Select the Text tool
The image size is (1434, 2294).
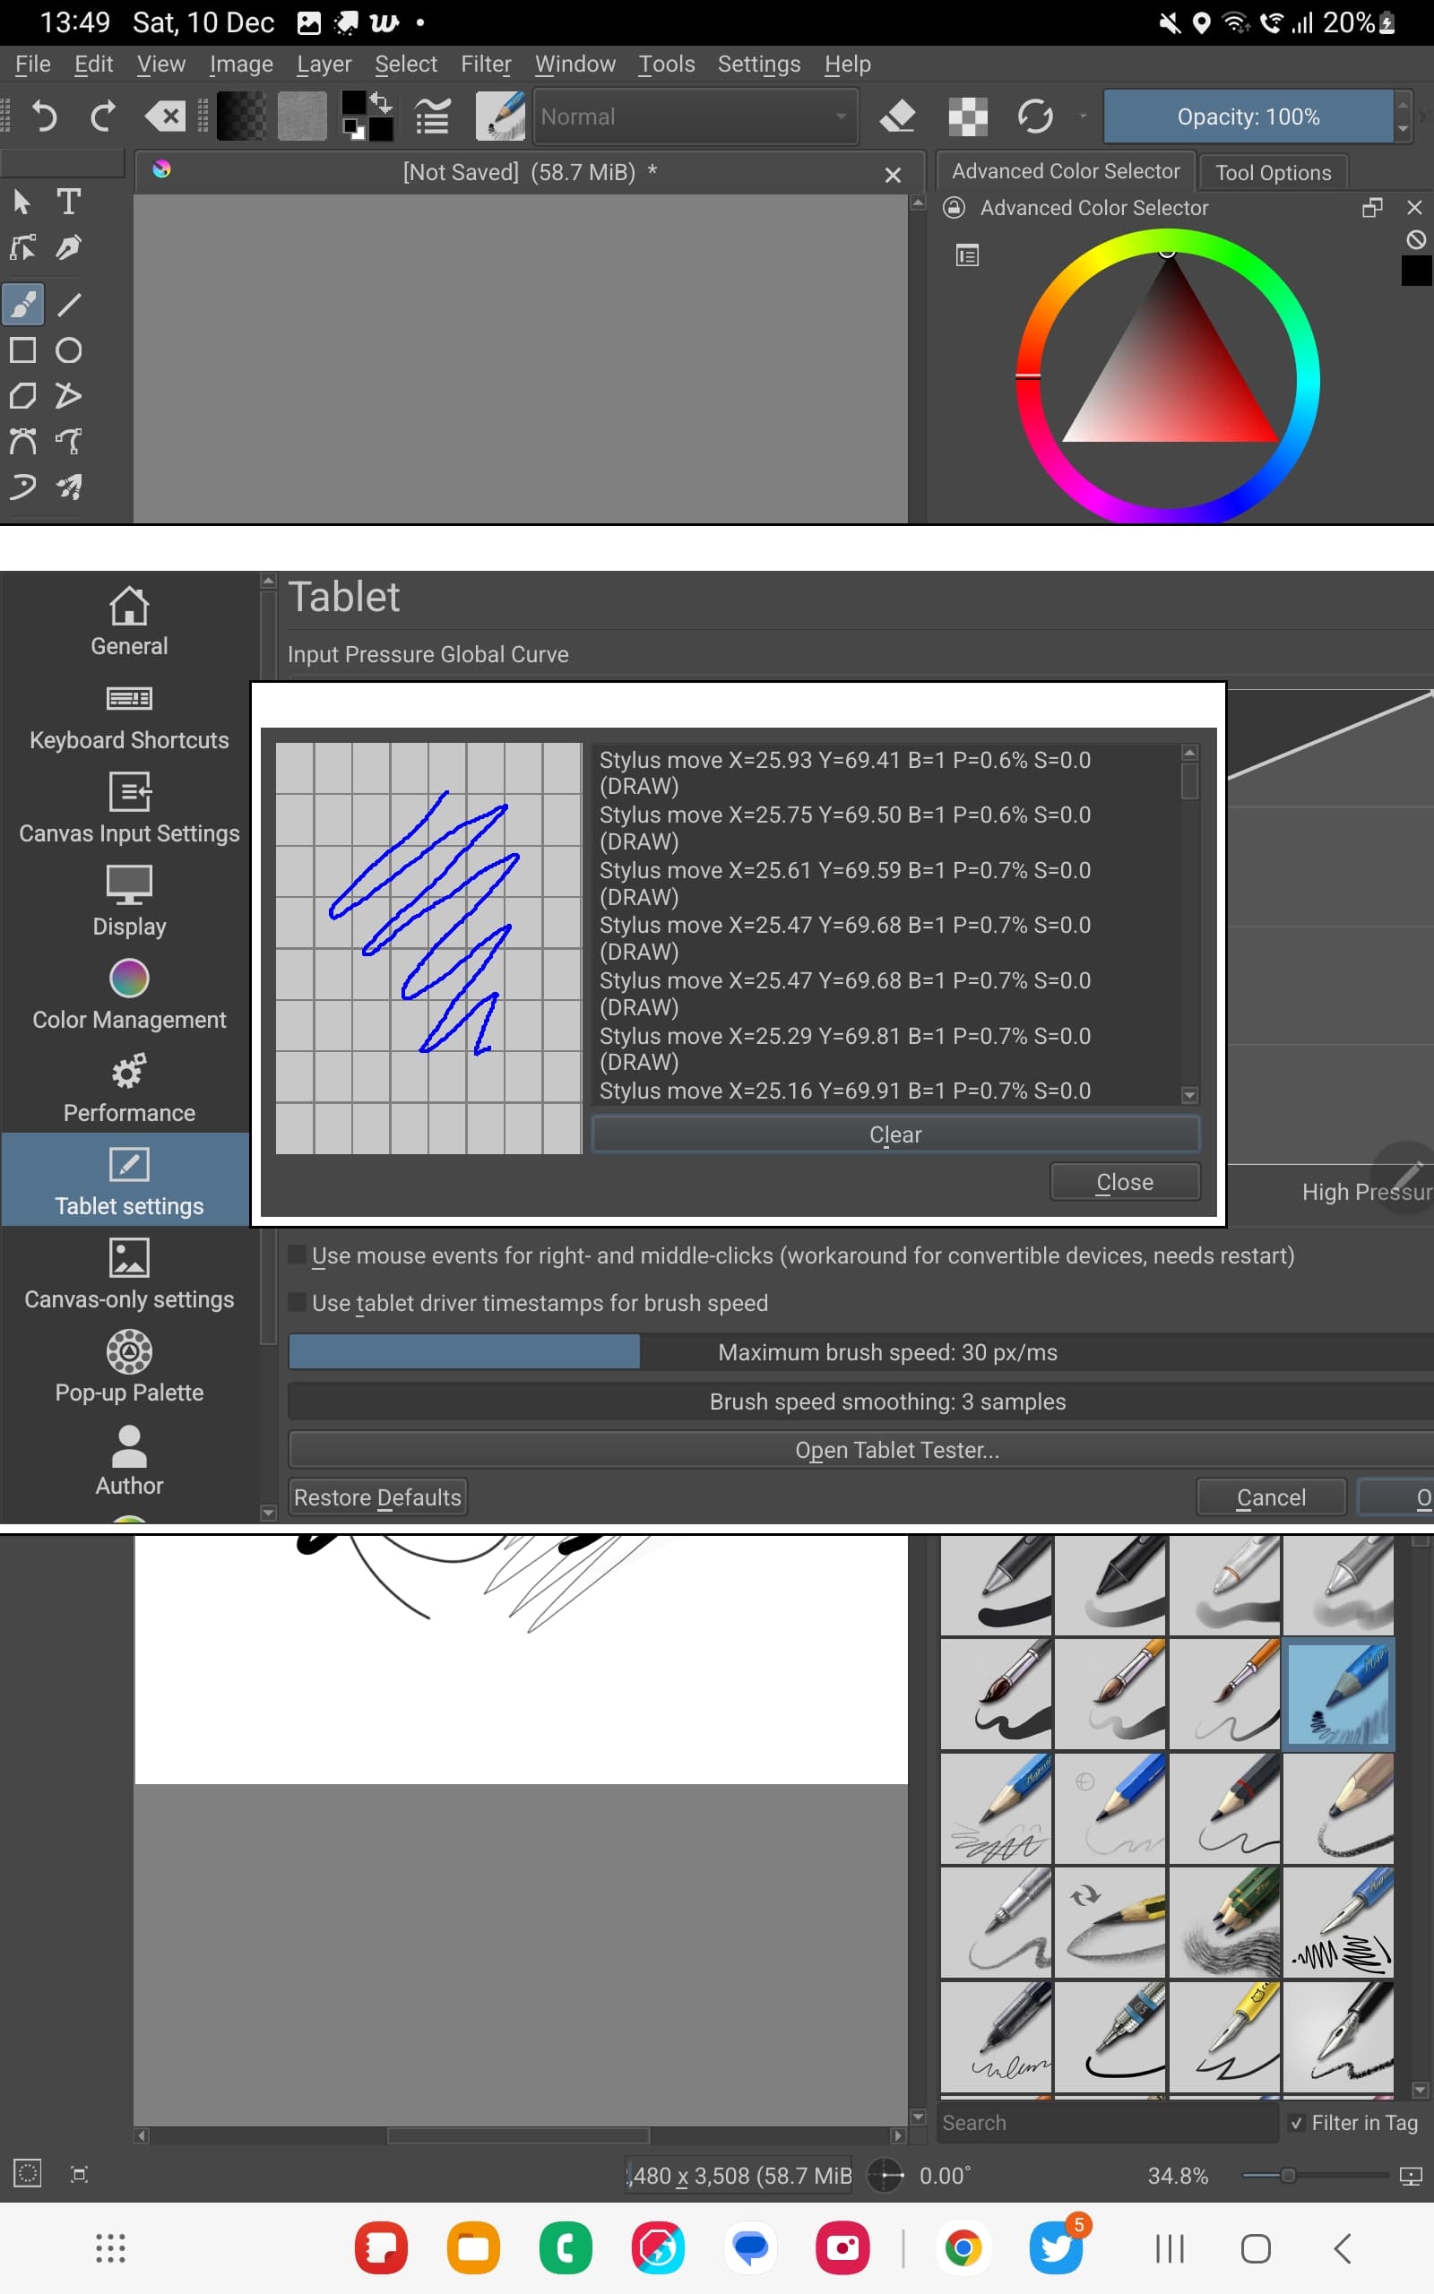click(68, 200)
